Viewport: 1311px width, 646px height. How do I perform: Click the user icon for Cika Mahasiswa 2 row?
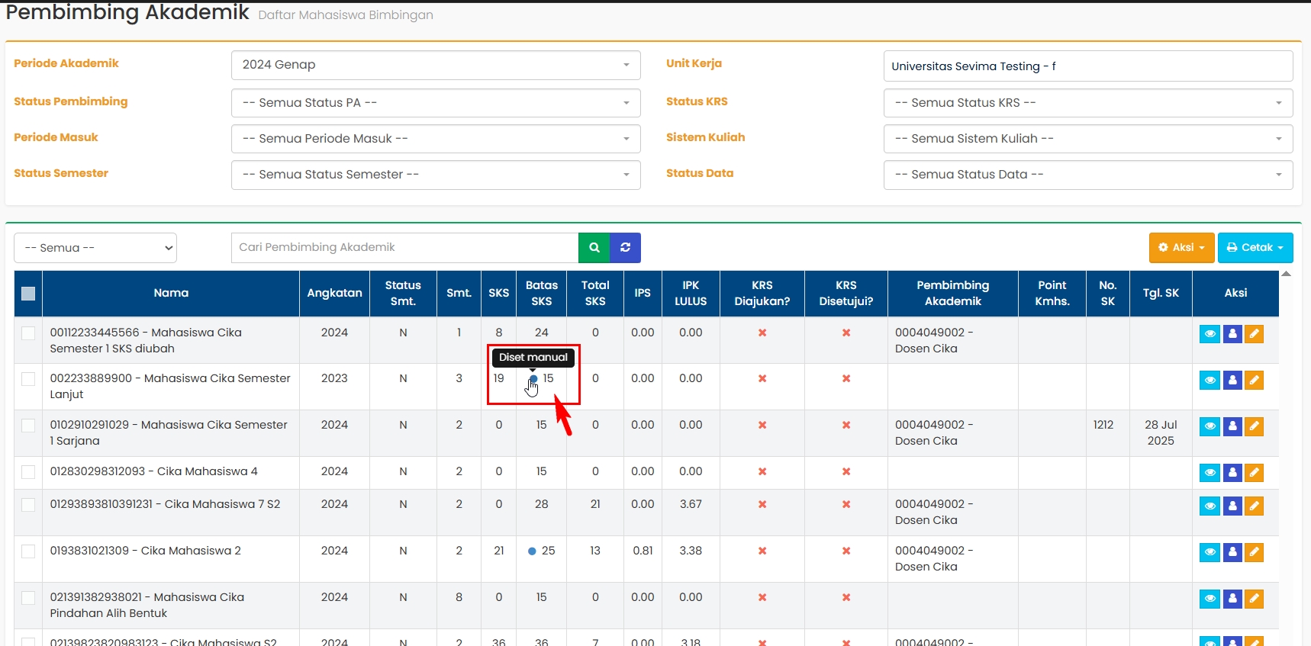pyautogui.click(x=1232, y=552)
